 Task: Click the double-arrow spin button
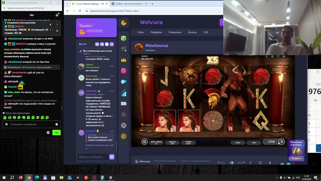click(282, 142)
